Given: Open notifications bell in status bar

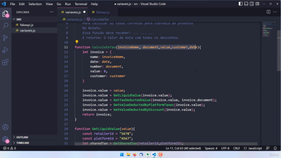Looking at the screenshot, I should 275,148.
